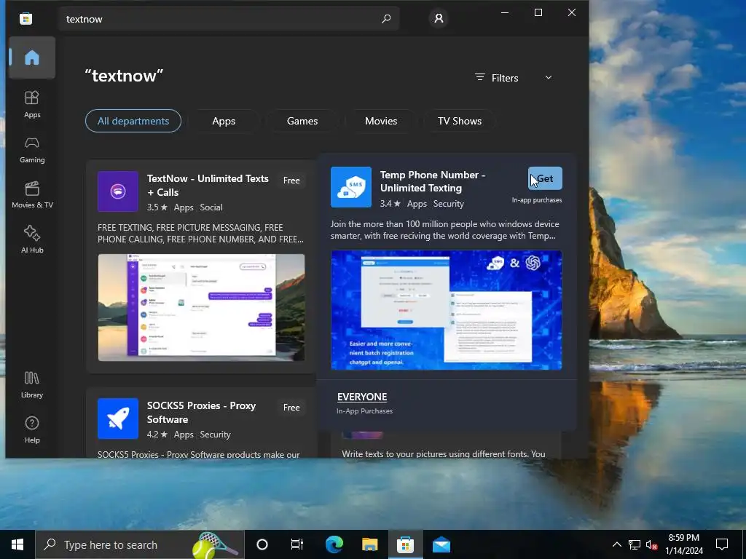746x559 pixels.
Task: Click the Temp Phone Number screenshot thumbnail
Action: point(447,310)
